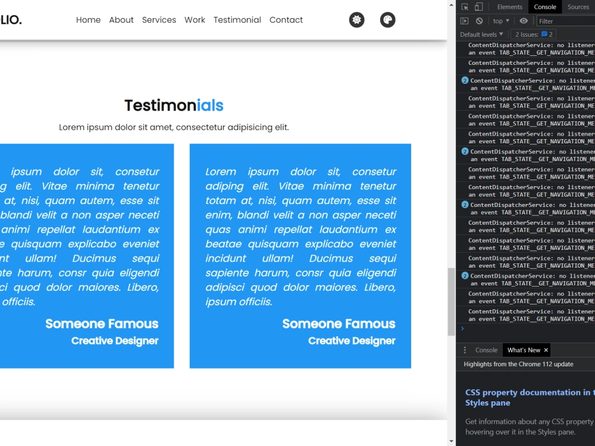The image size is (595, 446).
Task: Click the page vertical scrollbar thumb
Action: coord(451,302)
